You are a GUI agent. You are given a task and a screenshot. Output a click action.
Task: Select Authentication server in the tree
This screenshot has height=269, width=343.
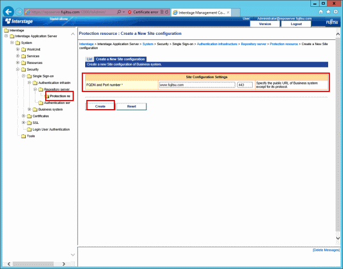click(57, 103)
